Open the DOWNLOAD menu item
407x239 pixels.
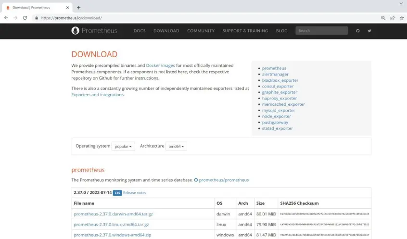[166, 31]
